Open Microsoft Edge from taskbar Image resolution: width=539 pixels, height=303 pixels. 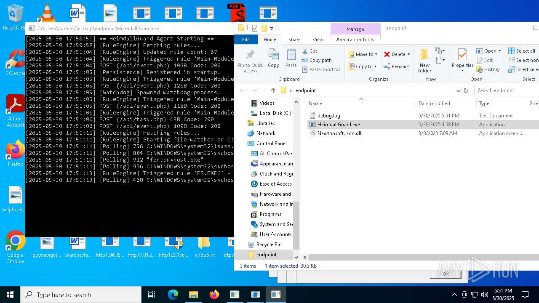click(x=173, y=295)
